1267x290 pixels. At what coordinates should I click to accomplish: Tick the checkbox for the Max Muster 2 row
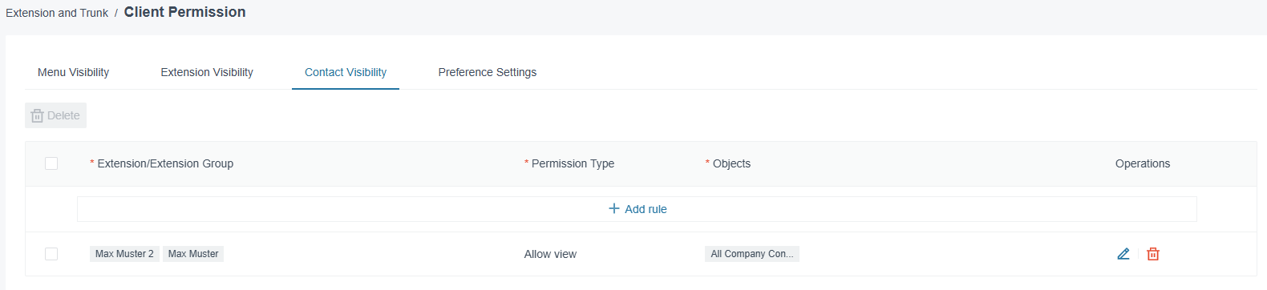pos(51,254)
